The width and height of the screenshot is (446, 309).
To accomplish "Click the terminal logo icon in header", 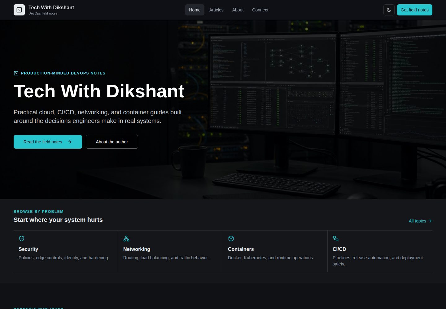I will 19,10.
